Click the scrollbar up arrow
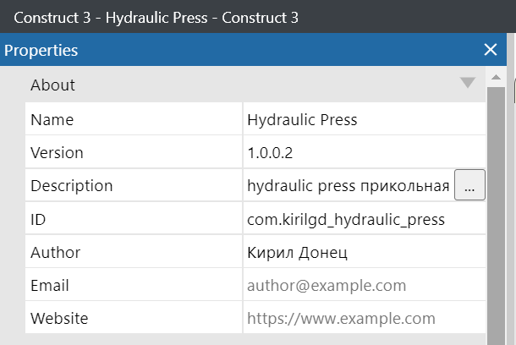Image resolution: width=516 pixels, height=345 pixels. tap(496, 78)
